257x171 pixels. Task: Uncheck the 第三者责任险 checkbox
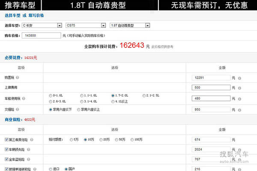point(6,139)
